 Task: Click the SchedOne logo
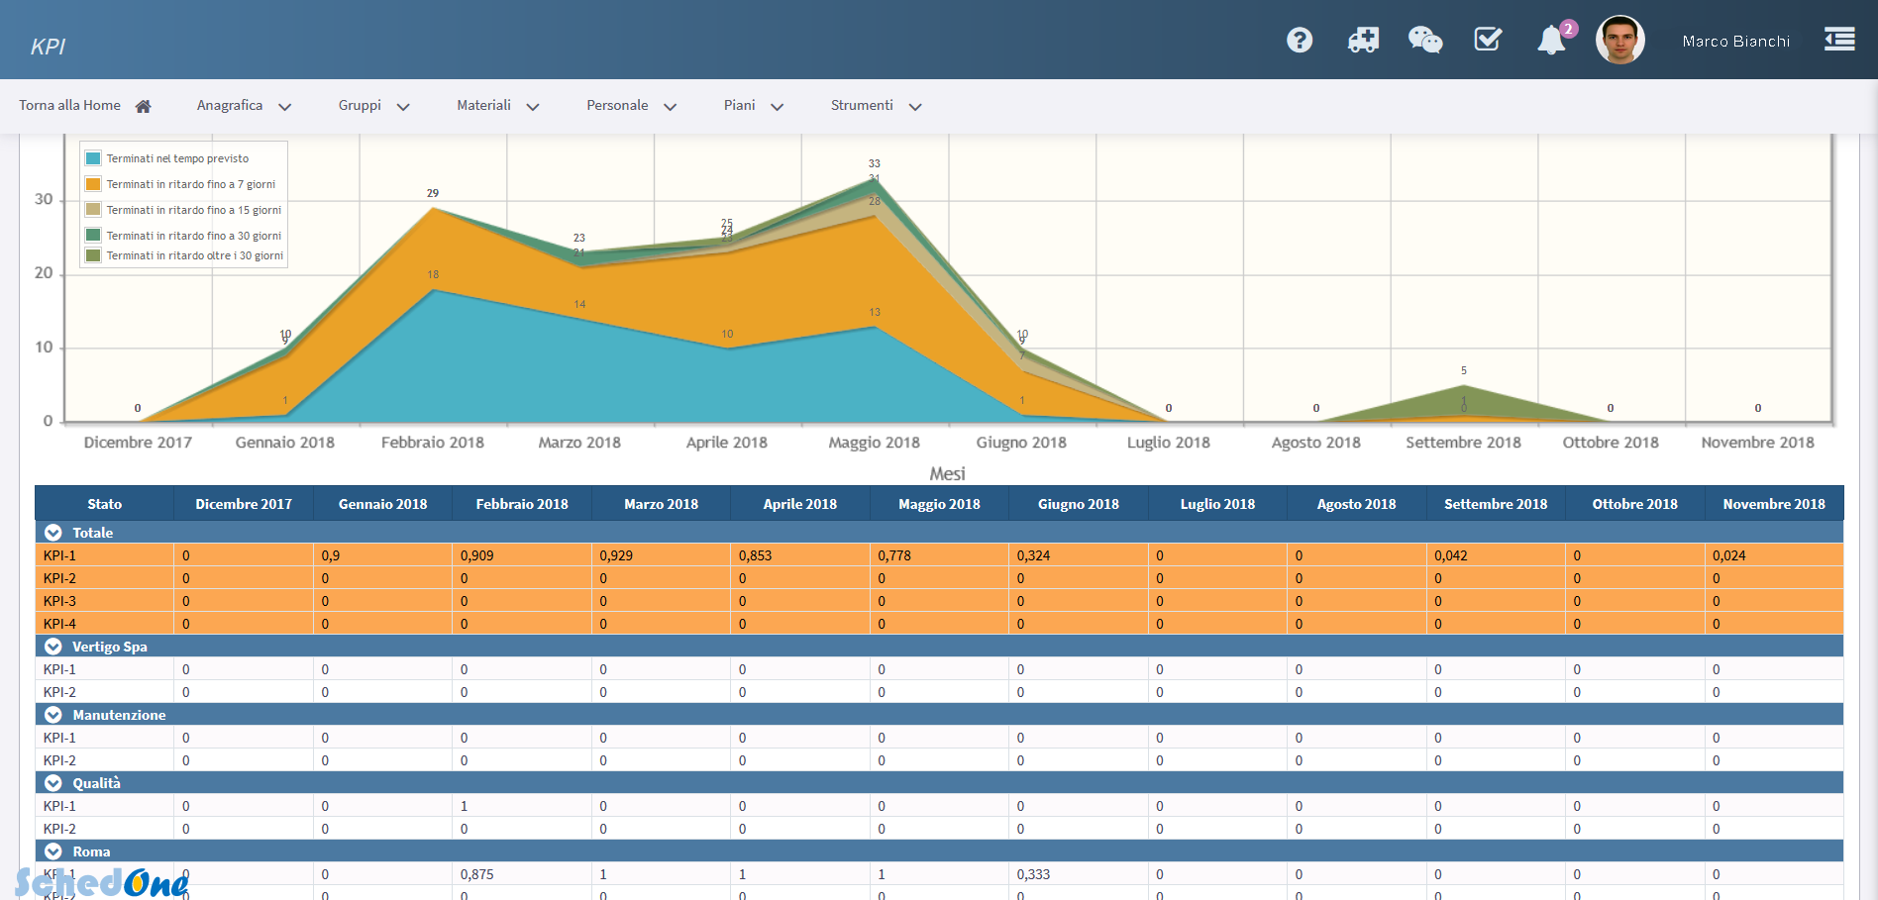pyautogui.click(x=101, y=881)
